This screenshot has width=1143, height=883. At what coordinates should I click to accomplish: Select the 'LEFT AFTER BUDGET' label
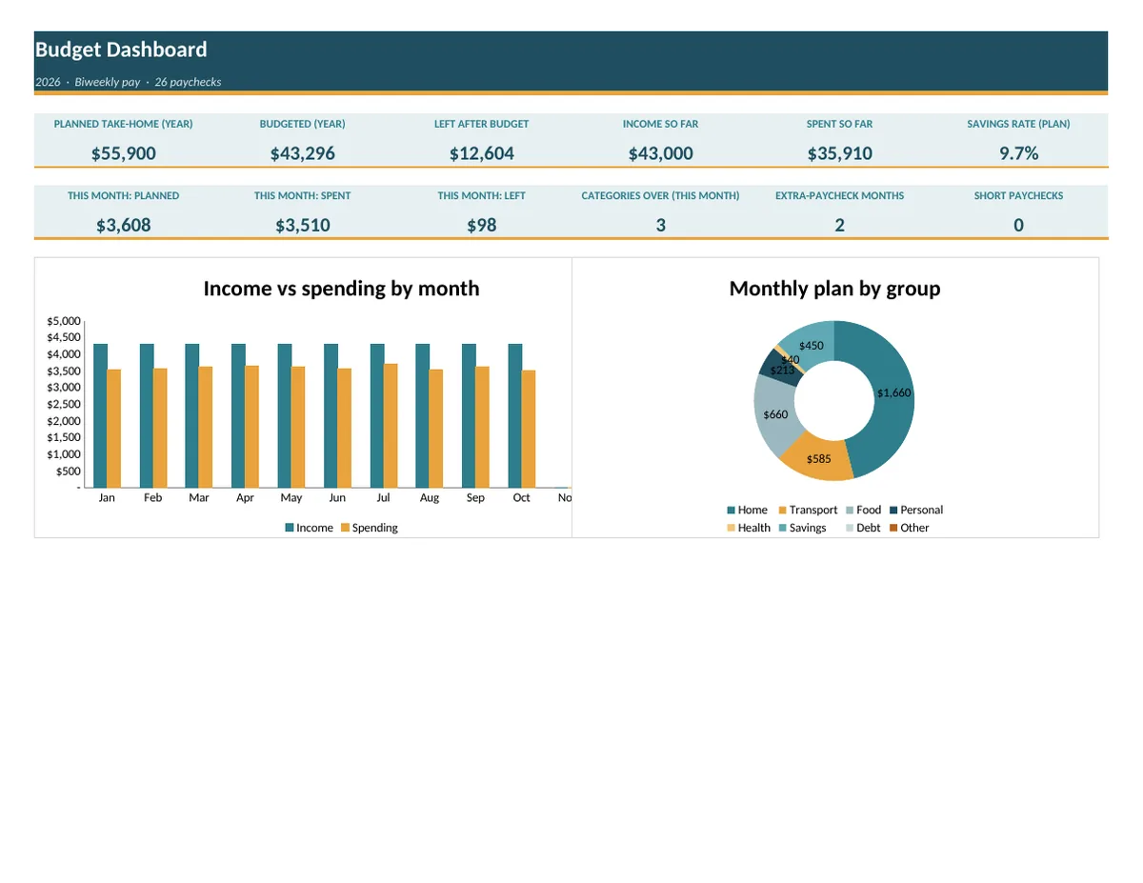tap(481, 124)
